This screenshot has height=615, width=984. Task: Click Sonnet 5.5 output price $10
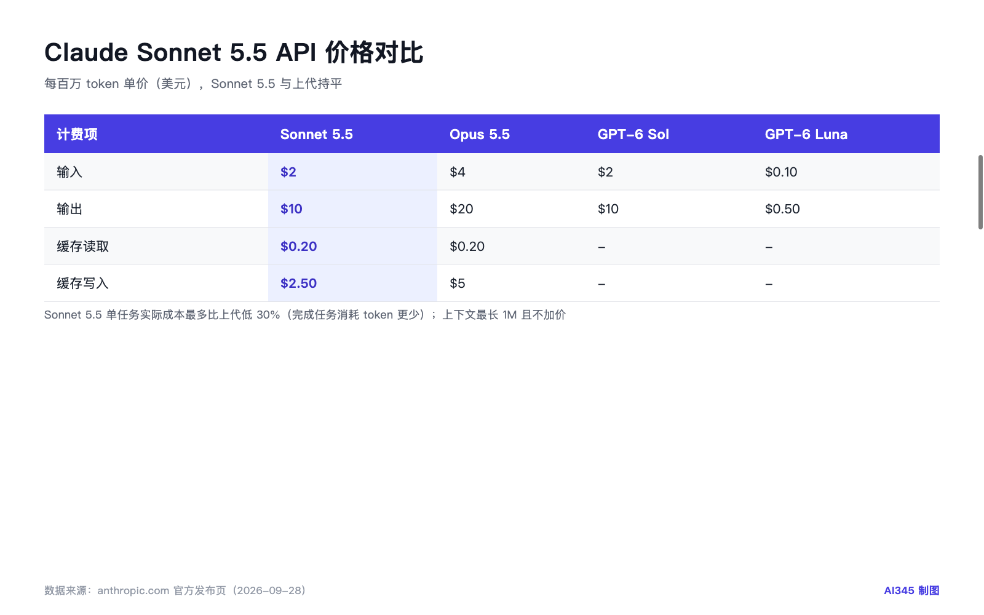pyautogui.click(x=291, y=209)
